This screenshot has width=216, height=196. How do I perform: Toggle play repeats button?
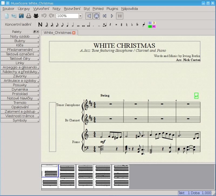pos(120,16)
